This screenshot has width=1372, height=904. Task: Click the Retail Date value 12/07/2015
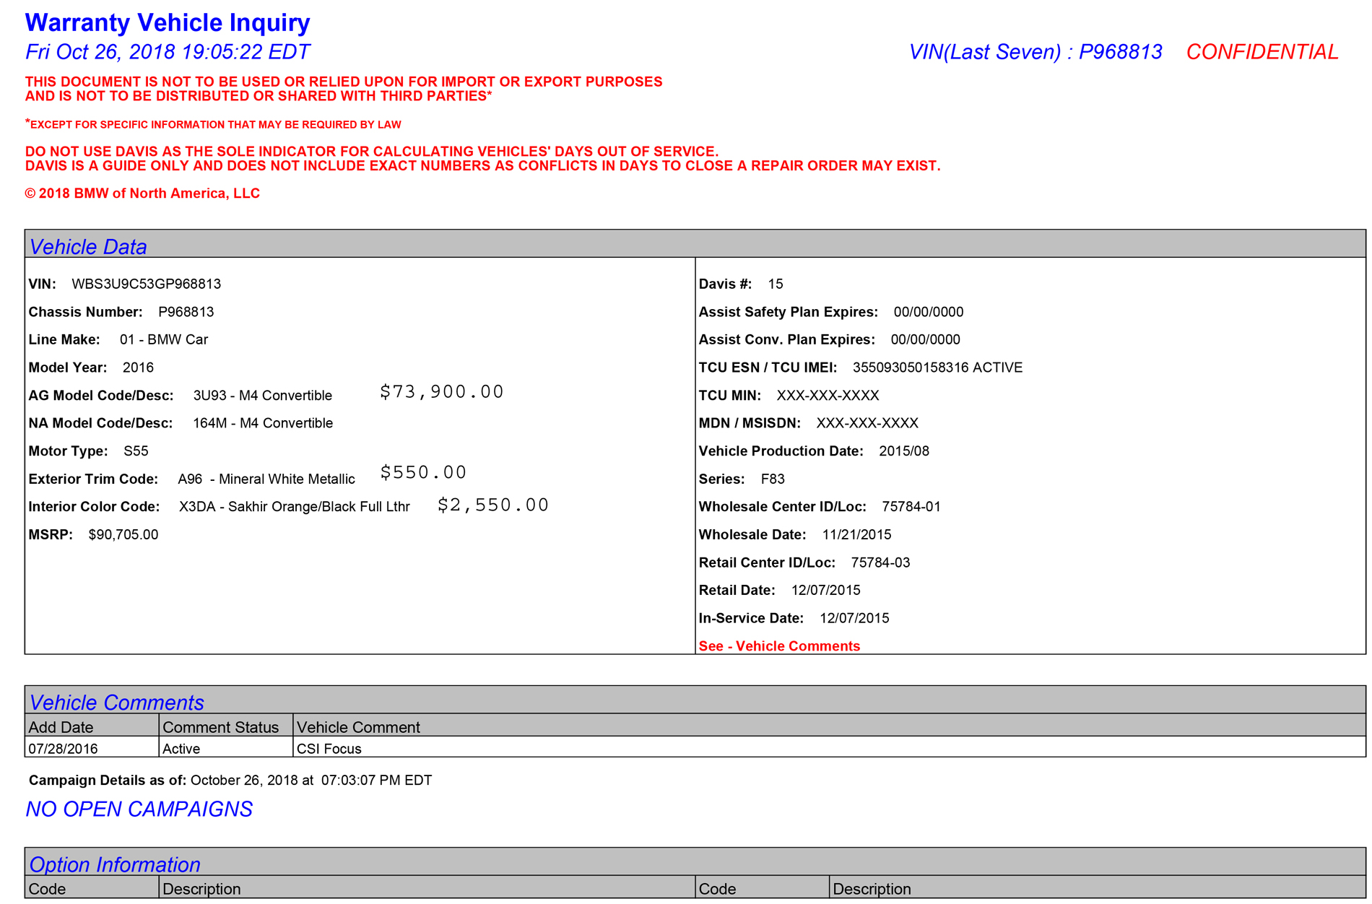tap(825, 591)
